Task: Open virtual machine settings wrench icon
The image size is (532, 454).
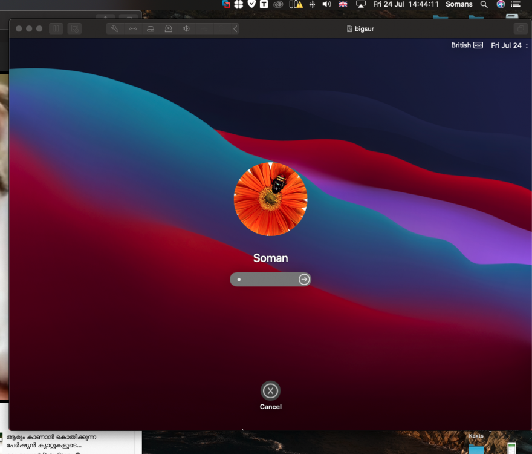Action: coord(115,28)
